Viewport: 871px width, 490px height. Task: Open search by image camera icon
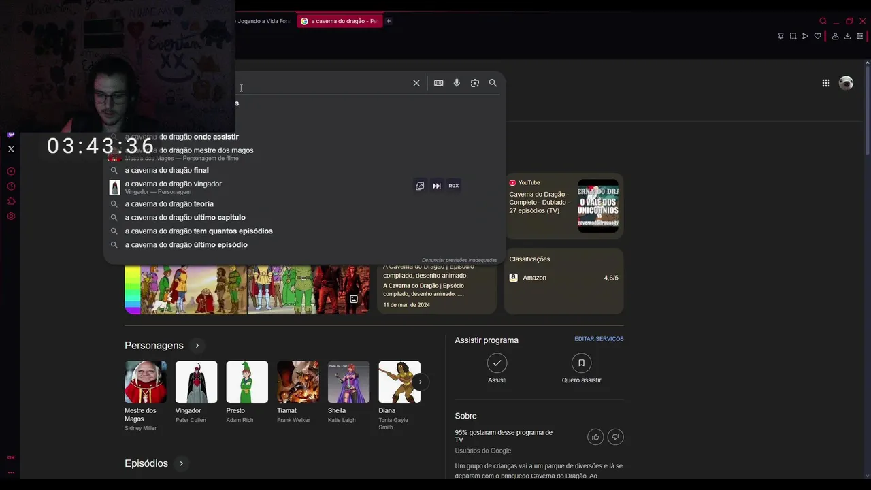[475, 83]
